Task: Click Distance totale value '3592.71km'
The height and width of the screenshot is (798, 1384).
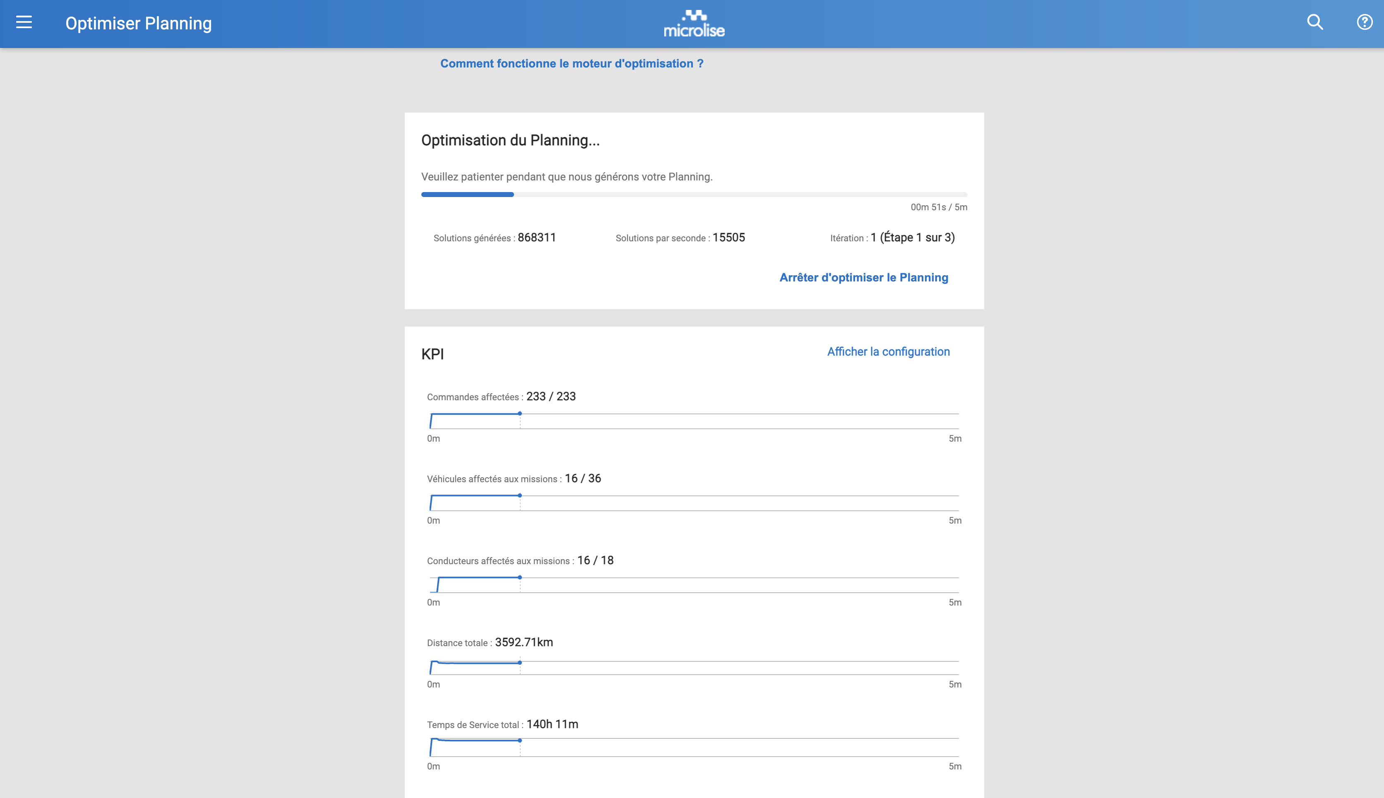Action: (x=524, y=642)
